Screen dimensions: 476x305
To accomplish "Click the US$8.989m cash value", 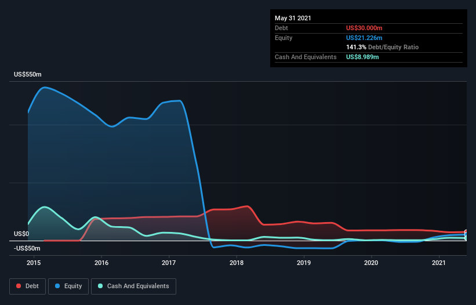I will [362, 57].
